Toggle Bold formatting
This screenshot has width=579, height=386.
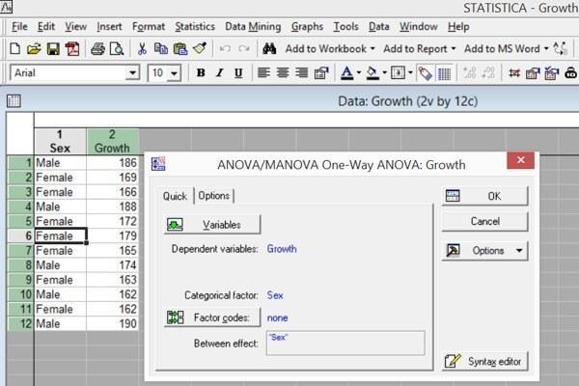click(x=201, y=73)
